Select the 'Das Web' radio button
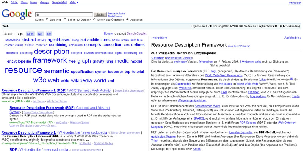303x151 pixels. tap(47, 19)
